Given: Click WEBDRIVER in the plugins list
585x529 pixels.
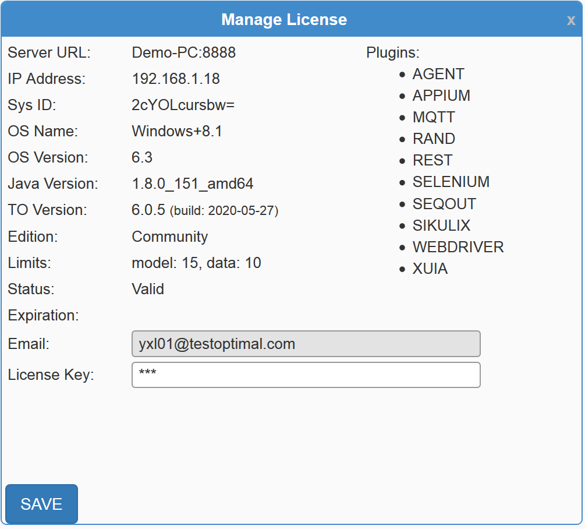Looking at the screenshot, I should click(458, 247).
